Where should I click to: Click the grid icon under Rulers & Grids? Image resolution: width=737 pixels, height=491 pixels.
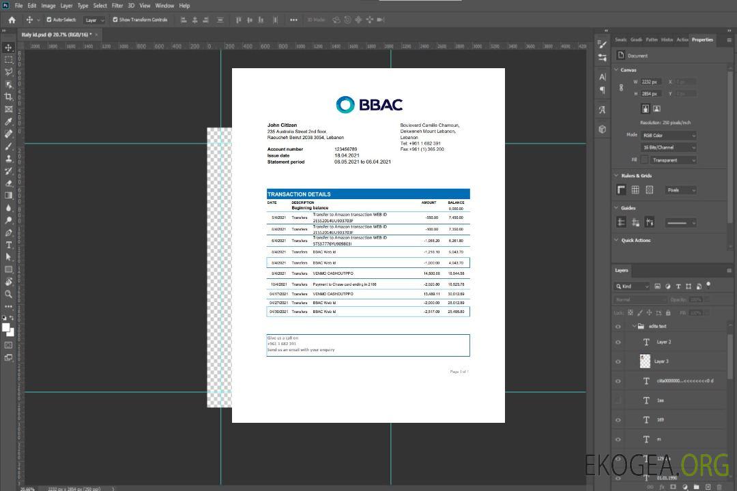(x=635, y=190)
